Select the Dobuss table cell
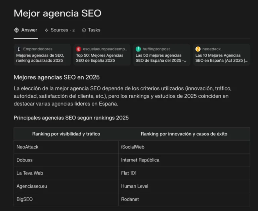Image resolution: width=258 pixels, height=211 pixels. (66, 160)
